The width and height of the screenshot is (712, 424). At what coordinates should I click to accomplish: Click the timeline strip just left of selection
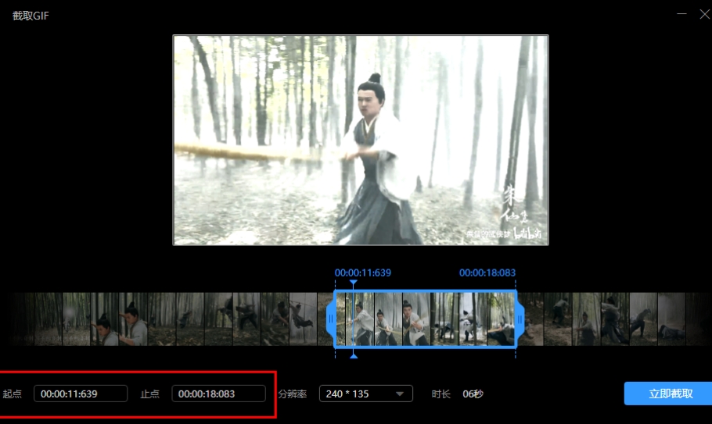pyautogui.click(x=309, y=319)
